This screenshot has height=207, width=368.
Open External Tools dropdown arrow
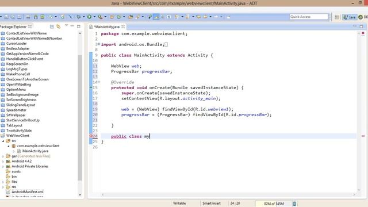(105, 17)
